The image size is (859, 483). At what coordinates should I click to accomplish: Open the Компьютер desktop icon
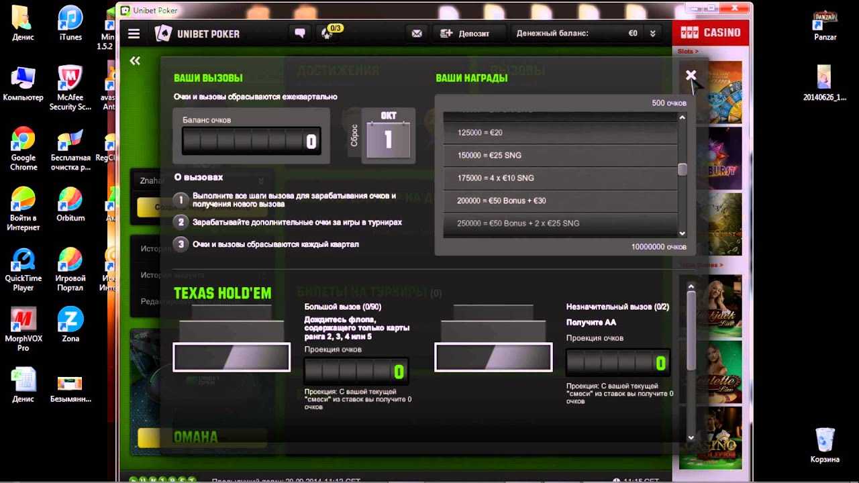tap(23, 84)
